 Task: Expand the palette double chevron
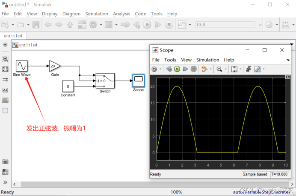[x=5, y=182]
